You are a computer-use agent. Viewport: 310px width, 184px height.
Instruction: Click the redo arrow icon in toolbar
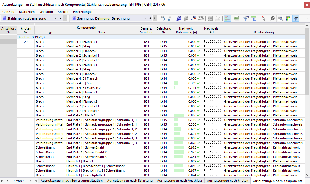coord(169,18)
